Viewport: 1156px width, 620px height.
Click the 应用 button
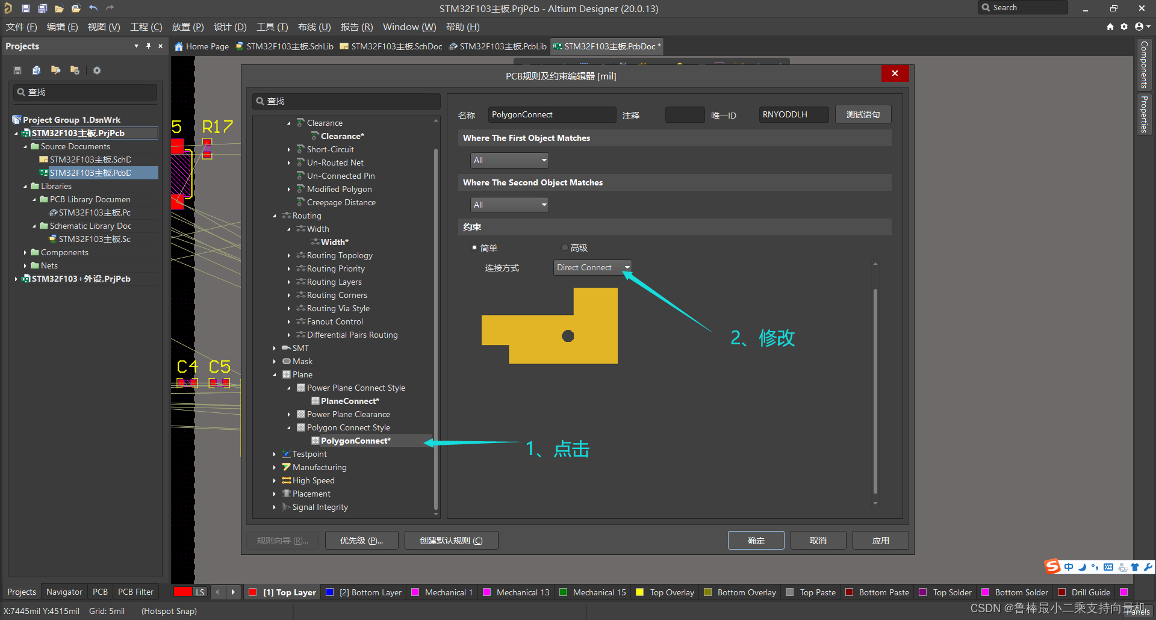(881, 541)
